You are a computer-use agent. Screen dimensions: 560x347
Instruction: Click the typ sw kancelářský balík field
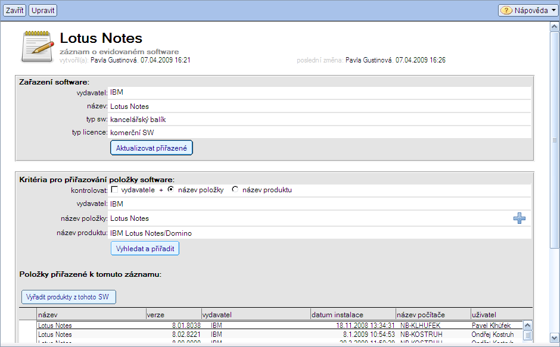click(x=319, y=119)
